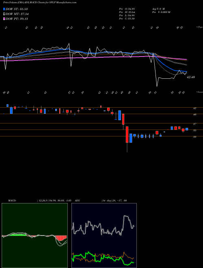Click the 'Avg V: 0 M' volume text
The width and height of the screenshot is (203, 268).
[x=158, y=9]
